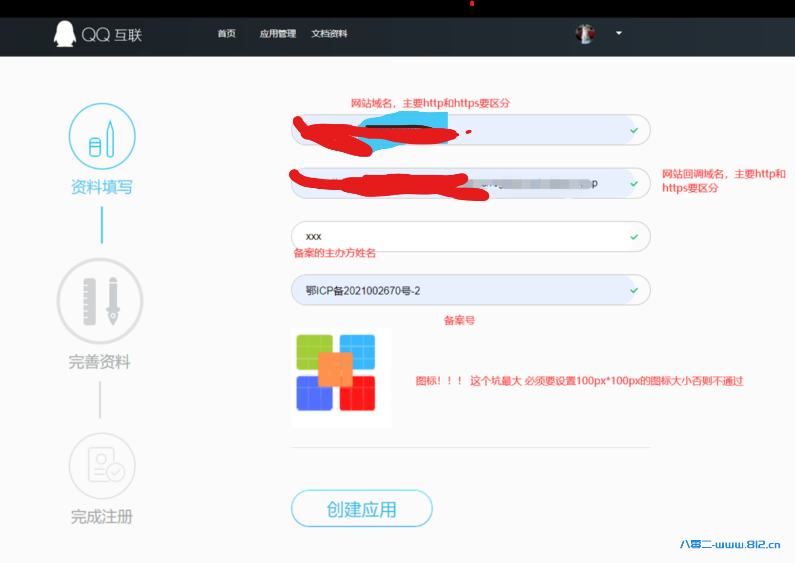795x563 pixels.
Task: Click the checkmark on the callback domain field
Action: click(x=634, y=183)
